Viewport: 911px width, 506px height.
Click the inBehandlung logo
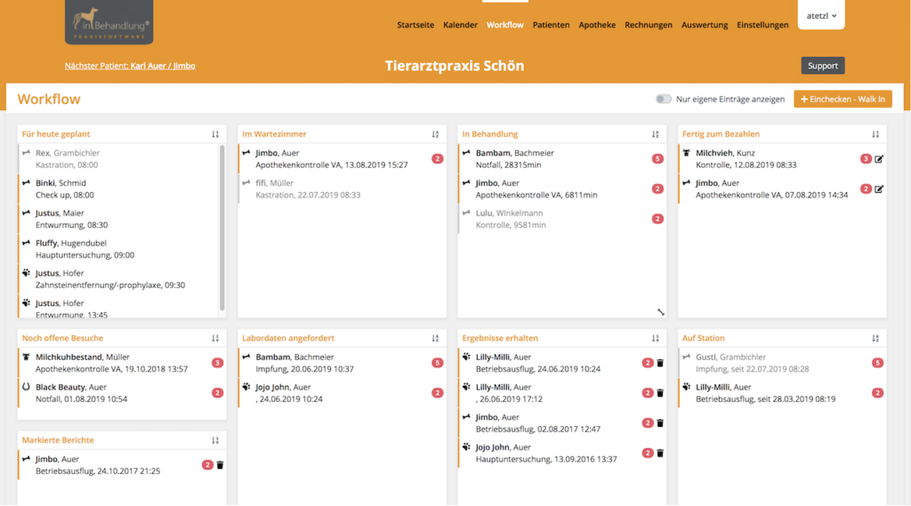[109, 22]
